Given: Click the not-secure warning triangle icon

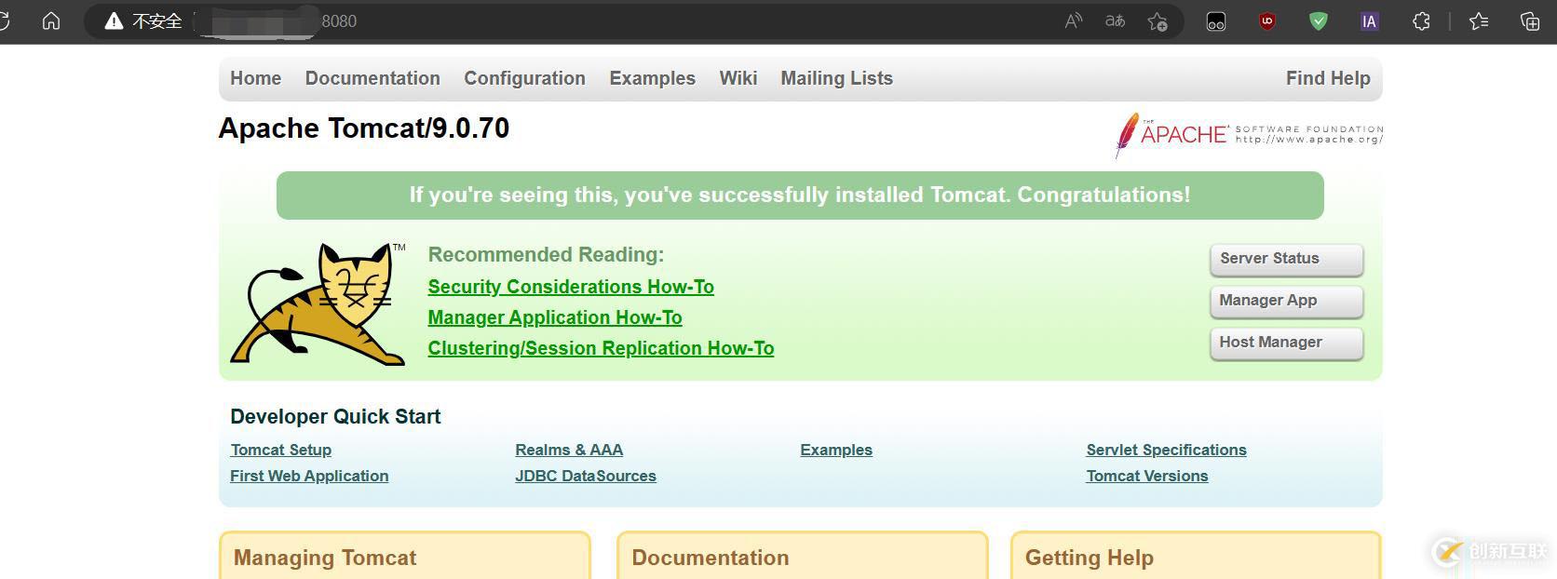Looking at the screenshot, I should (114, 21).
